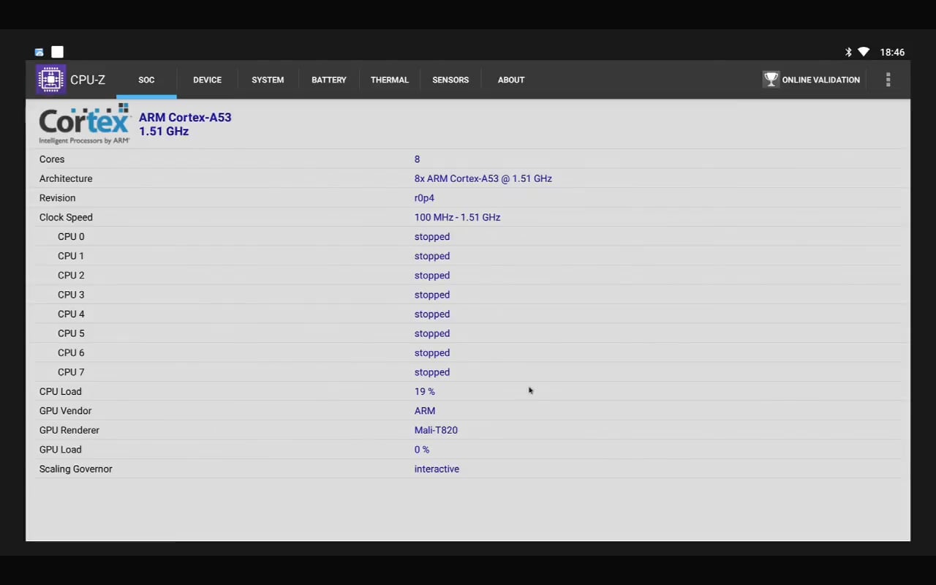Screen dimensions: 936x585
Task: Click the stopped status of CPU 4
Action: [x=432, y=314]
